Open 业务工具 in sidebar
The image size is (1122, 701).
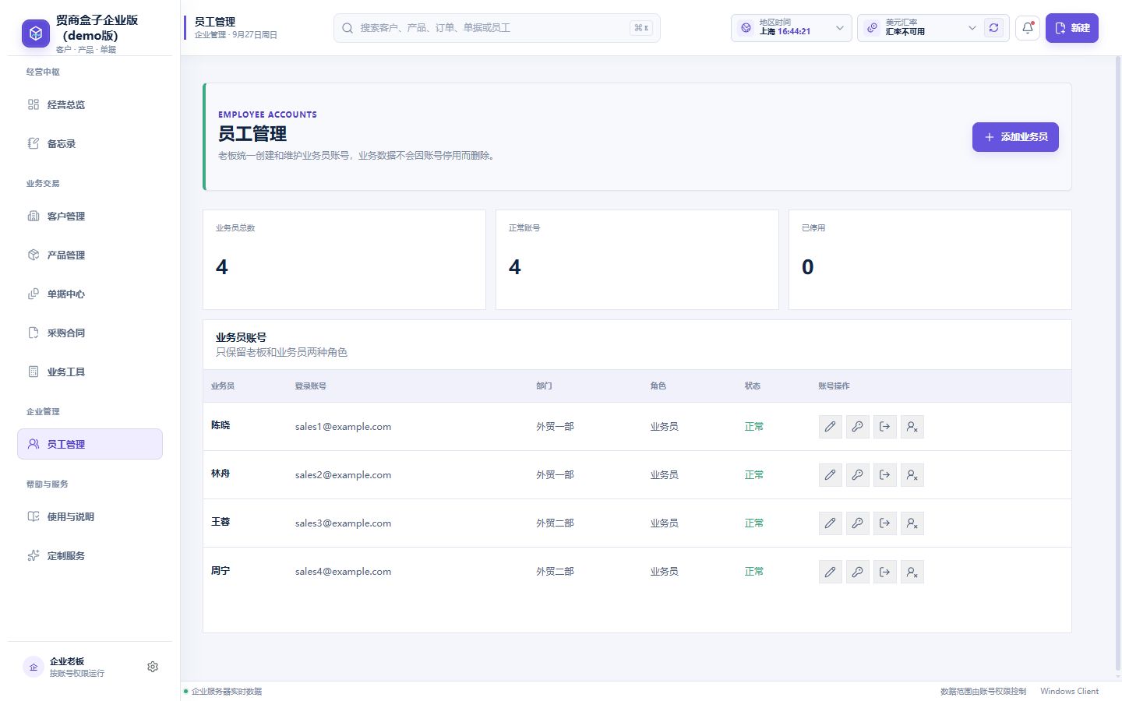pos(90,372)
